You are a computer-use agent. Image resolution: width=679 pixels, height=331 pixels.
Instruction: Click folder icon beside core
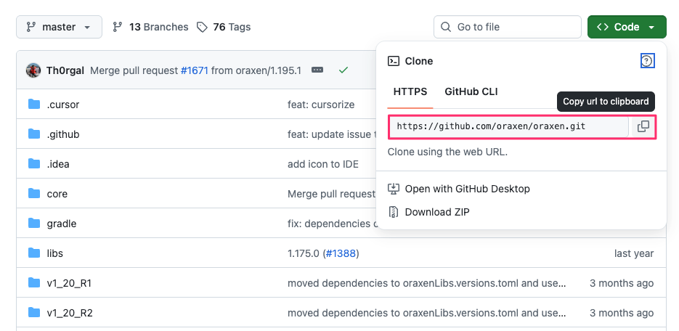pyautogui.click(x=34, y=193)
